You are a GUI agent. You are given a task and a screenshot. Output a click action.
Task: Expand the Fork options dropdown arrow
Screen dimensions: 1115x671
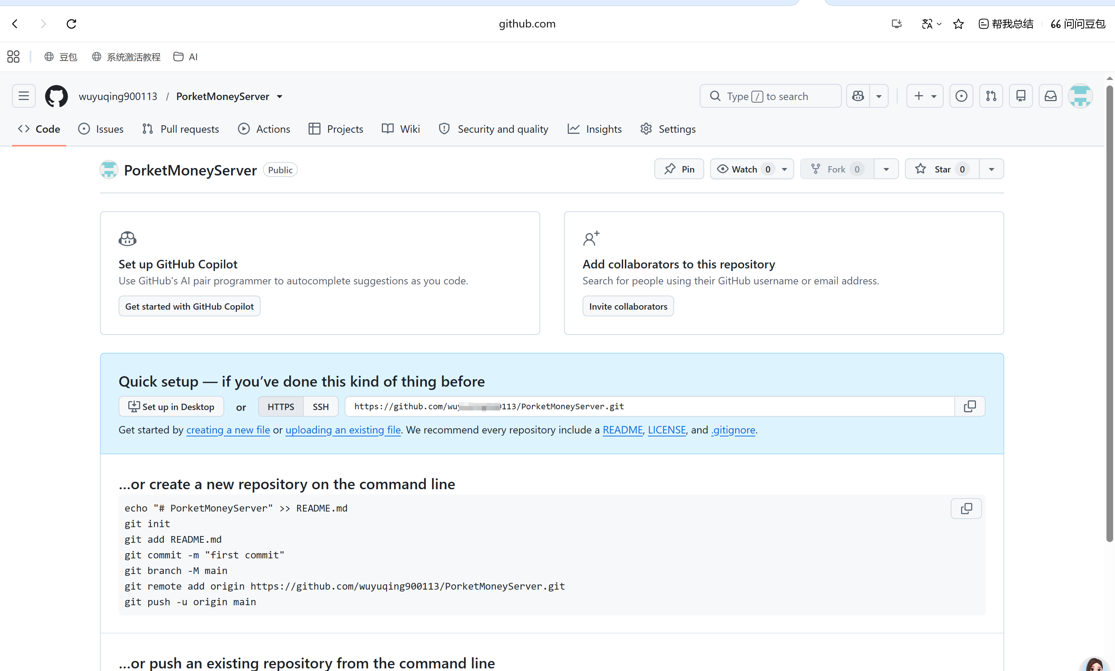tap(886, 169)
